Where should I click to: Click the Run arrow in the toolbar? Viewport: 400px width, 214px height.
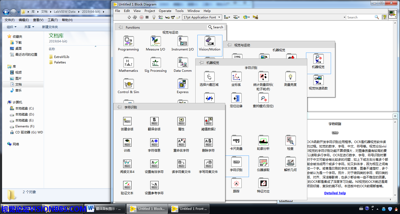[129, 17]
